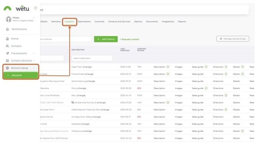Image resolution: width=257 pixels, height=143 pixels.
Task: Change destination for Addo Elephant National Park
Action: point(105,110)
